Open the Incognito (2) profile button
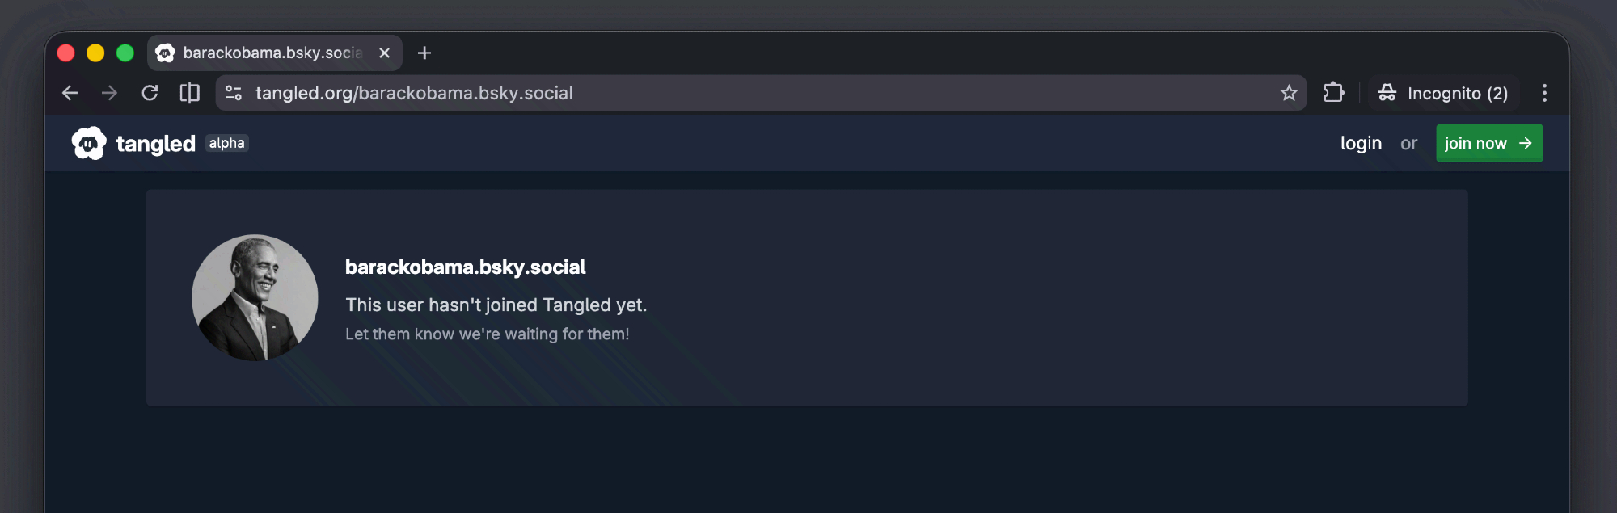Image resolution: width=1617 pixels, height=513 pixels. point(1443,93)
